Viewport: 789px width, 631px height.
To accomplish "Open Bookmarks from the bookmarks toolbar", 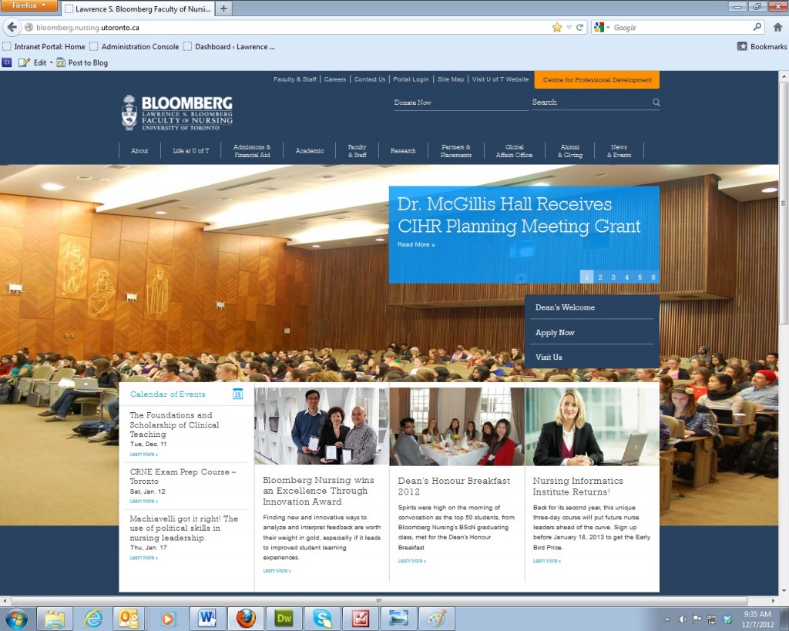I will (x=762, y=46).
